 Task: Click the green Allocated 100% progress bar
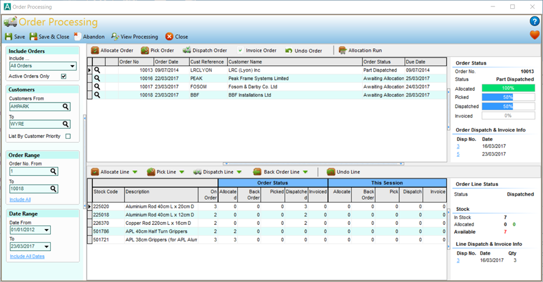[x=511, y=88]
